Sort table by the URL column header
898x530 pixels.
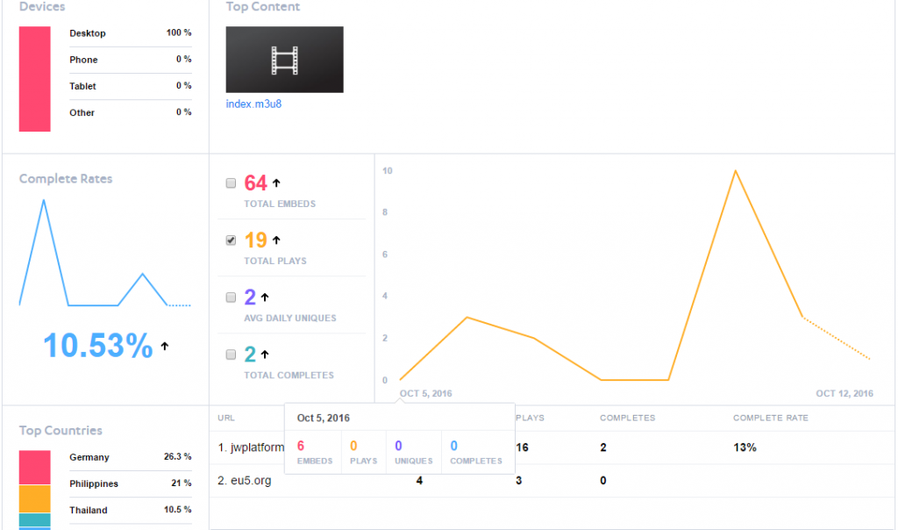226,418
